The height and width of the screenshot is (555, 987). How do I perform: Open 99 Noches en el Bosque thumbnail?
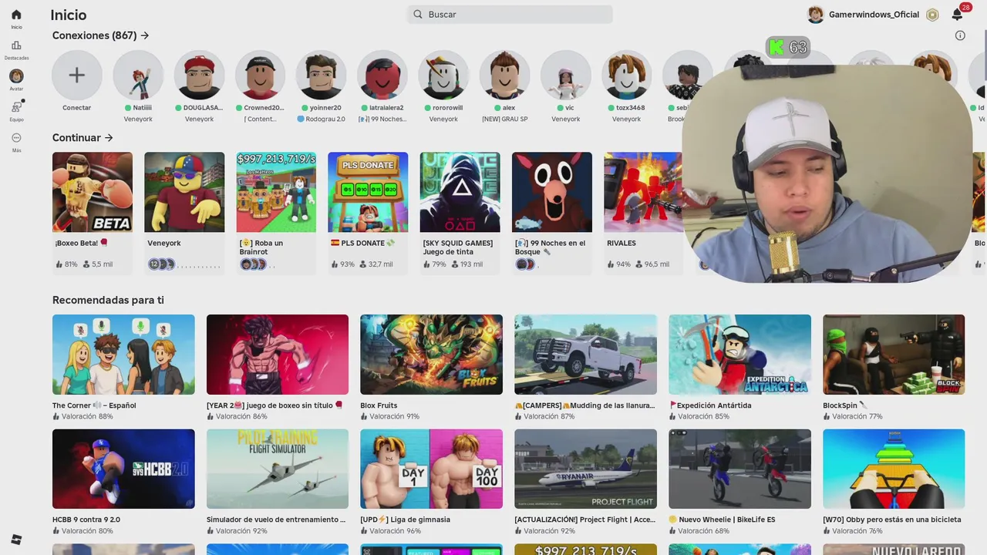[552, 192]
